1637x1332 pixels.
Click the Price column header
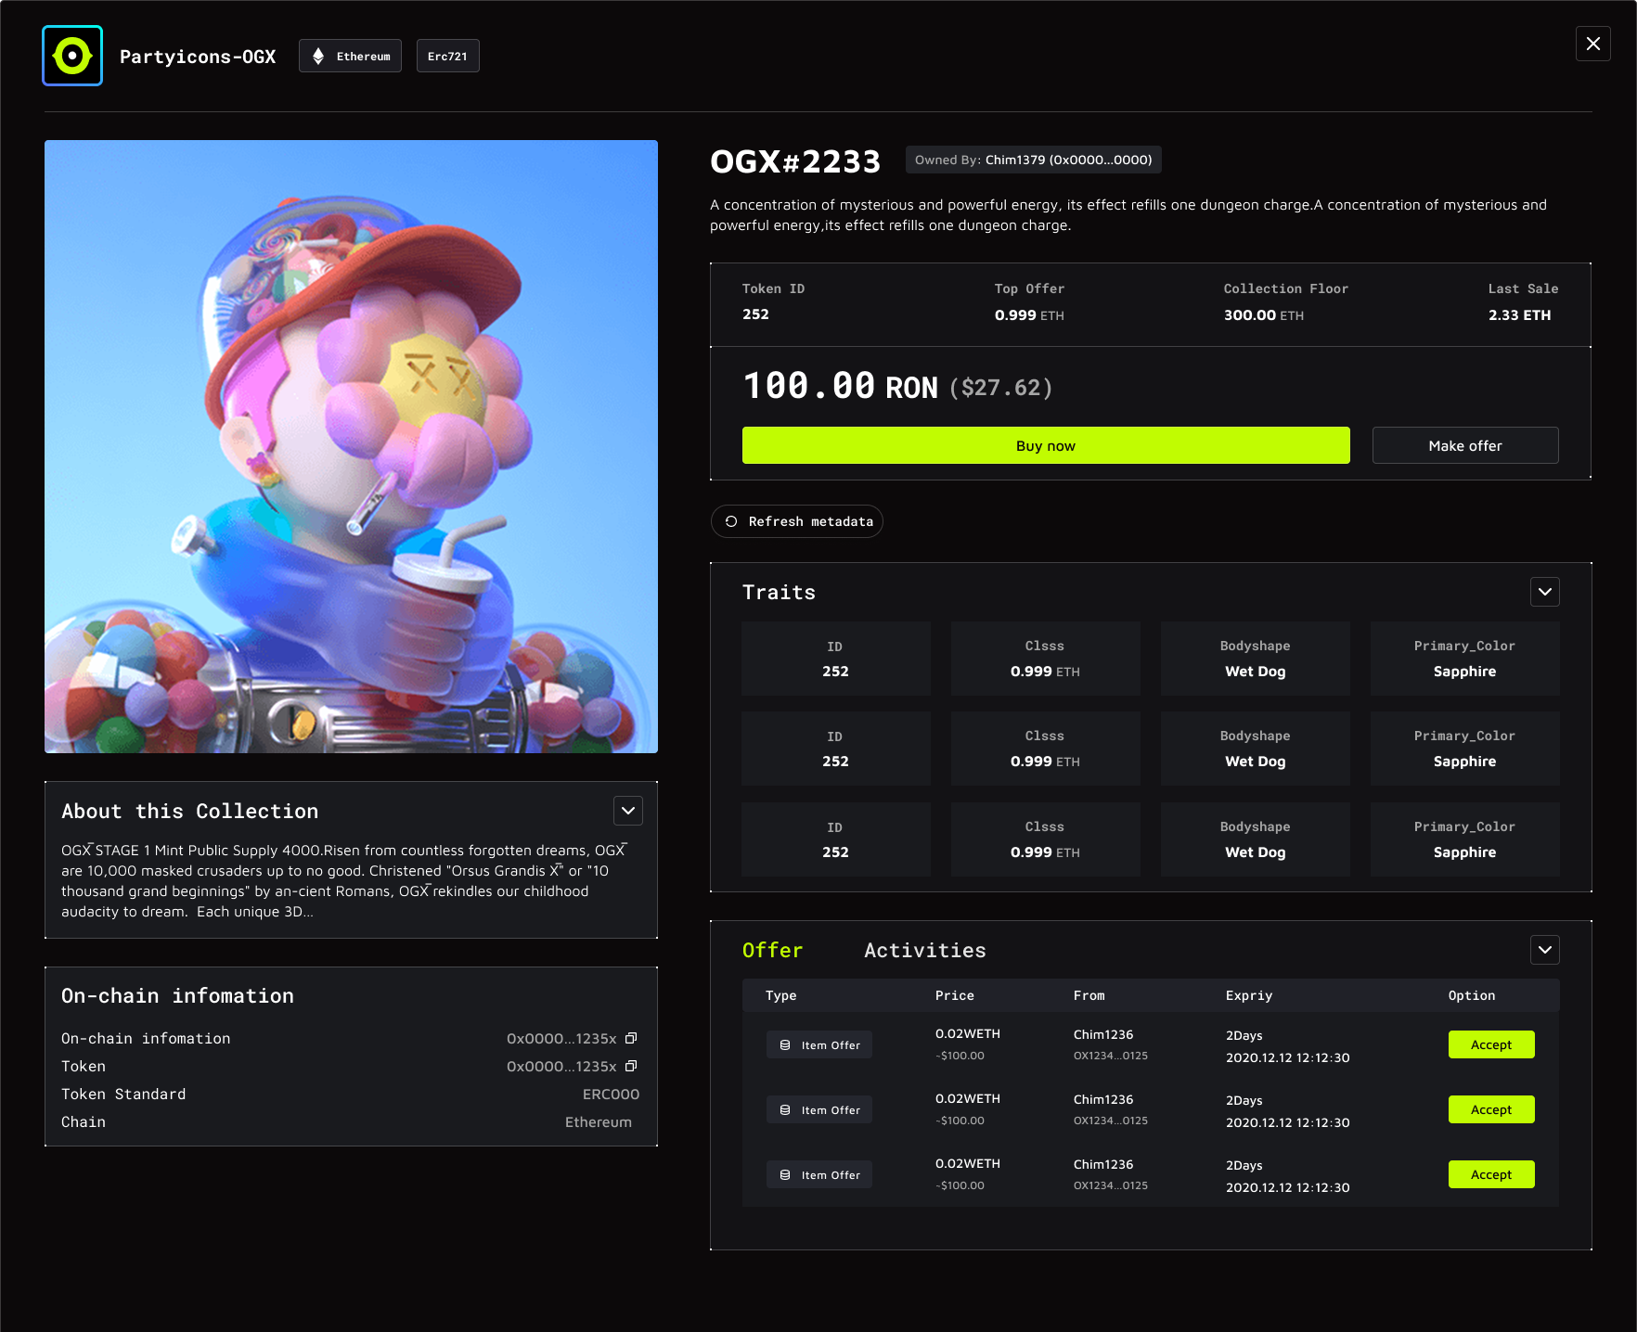954,995
